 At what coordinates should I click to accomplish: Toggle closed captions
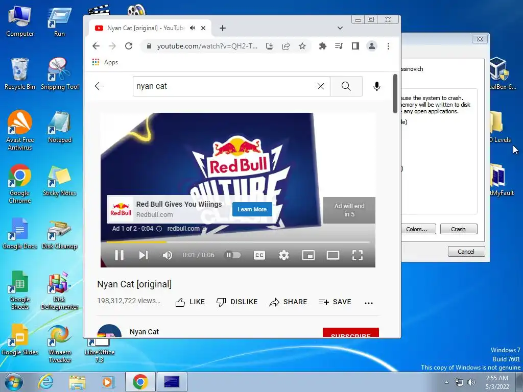point(259,255)
